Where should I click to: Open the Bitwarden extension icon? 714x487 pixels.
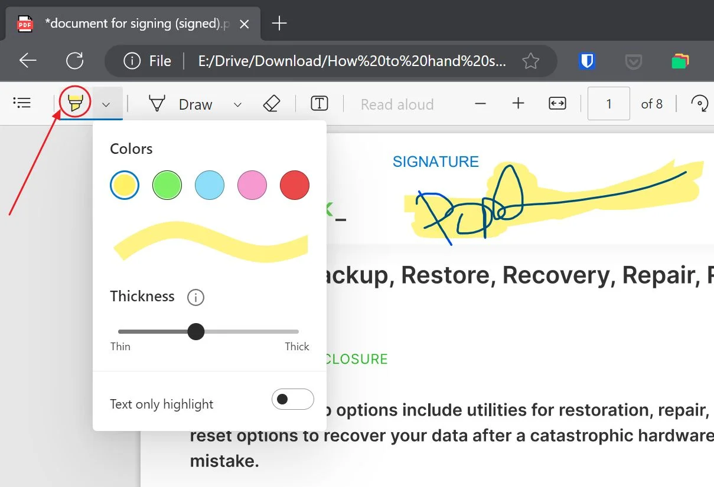coord(587,61)
